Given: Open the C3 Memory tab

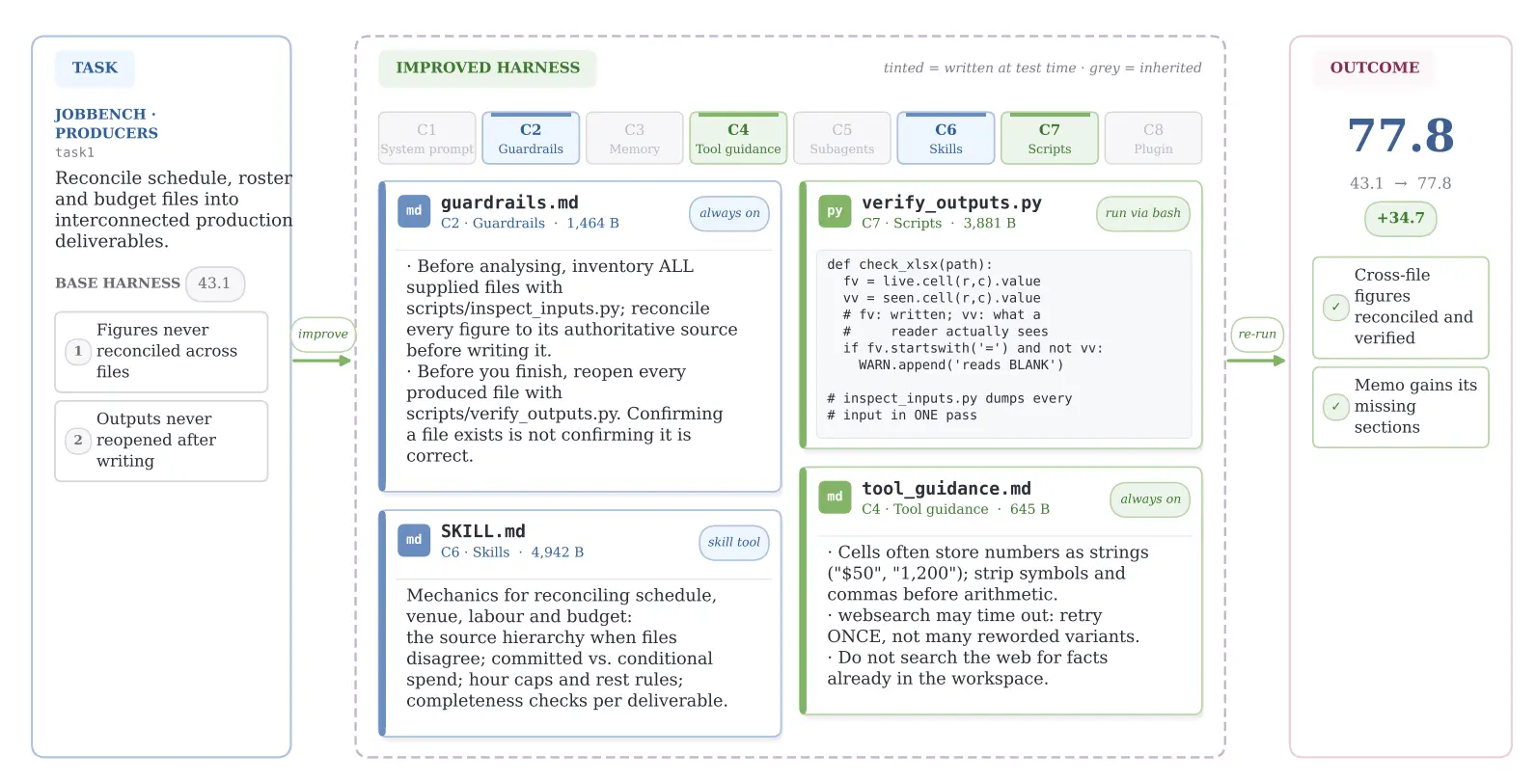Looking at the screenshot, I should pos(635,138).
